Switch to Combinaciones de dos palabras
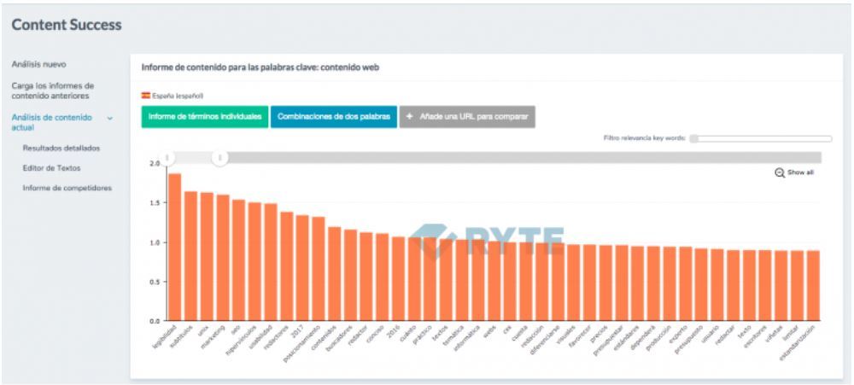This screenshot has height=385, width=854. click(334, 117)
